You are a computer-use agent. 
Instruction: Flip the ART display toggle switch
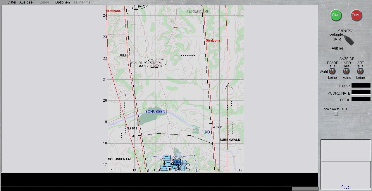tap(361, 71)
